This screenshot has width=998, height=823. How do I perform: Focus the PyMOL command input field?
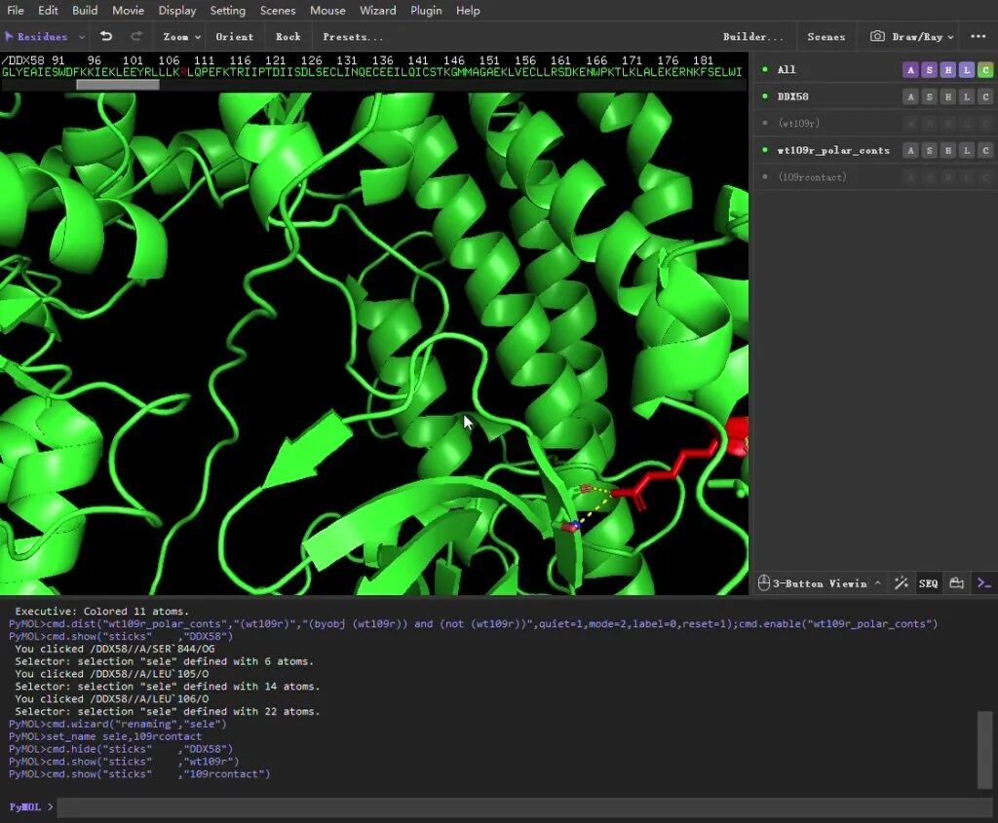(524, 807)
